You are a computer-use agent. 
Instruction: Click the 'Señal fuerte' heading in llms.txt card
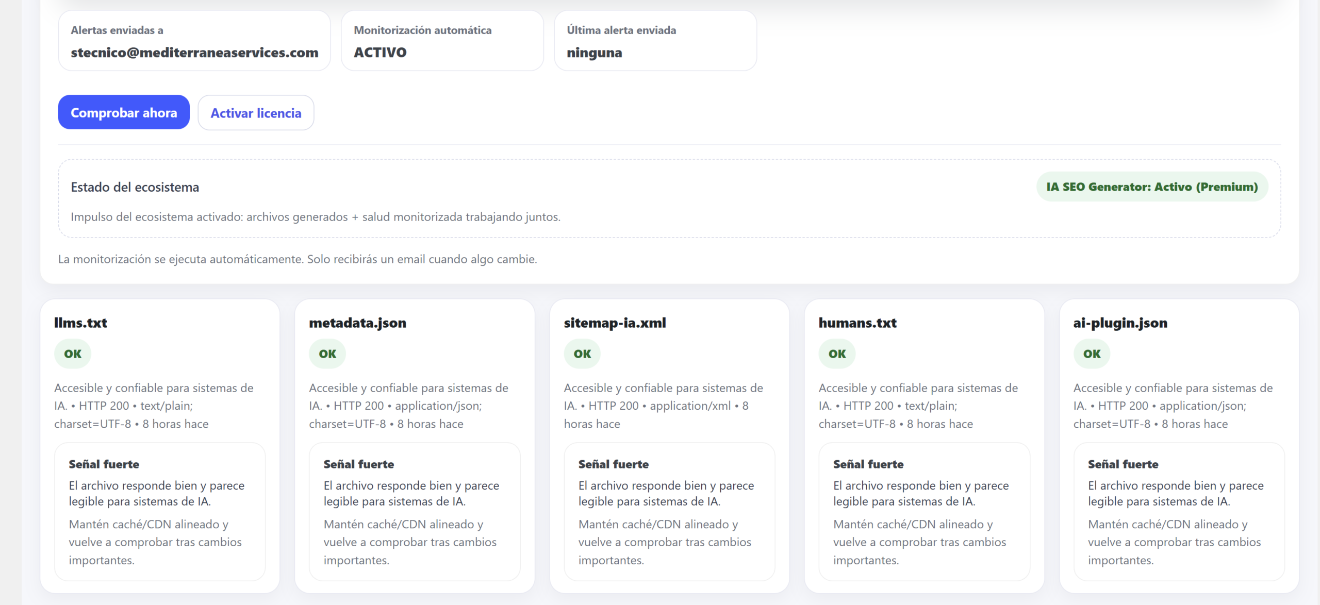(104, 464)
